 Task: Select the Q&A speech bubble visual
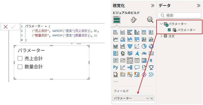[x=137, y=67]
